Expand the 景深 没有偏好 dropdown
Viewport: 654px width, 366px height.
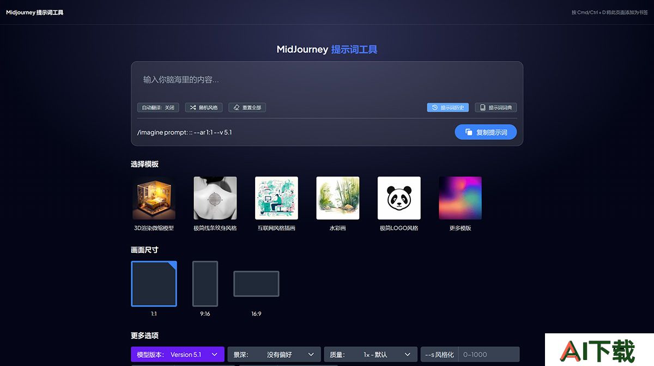tap(274, 355)
